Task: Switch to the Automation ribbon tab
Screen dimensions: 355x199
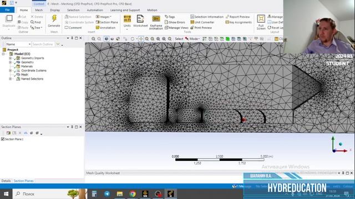Action: [95, 10]
